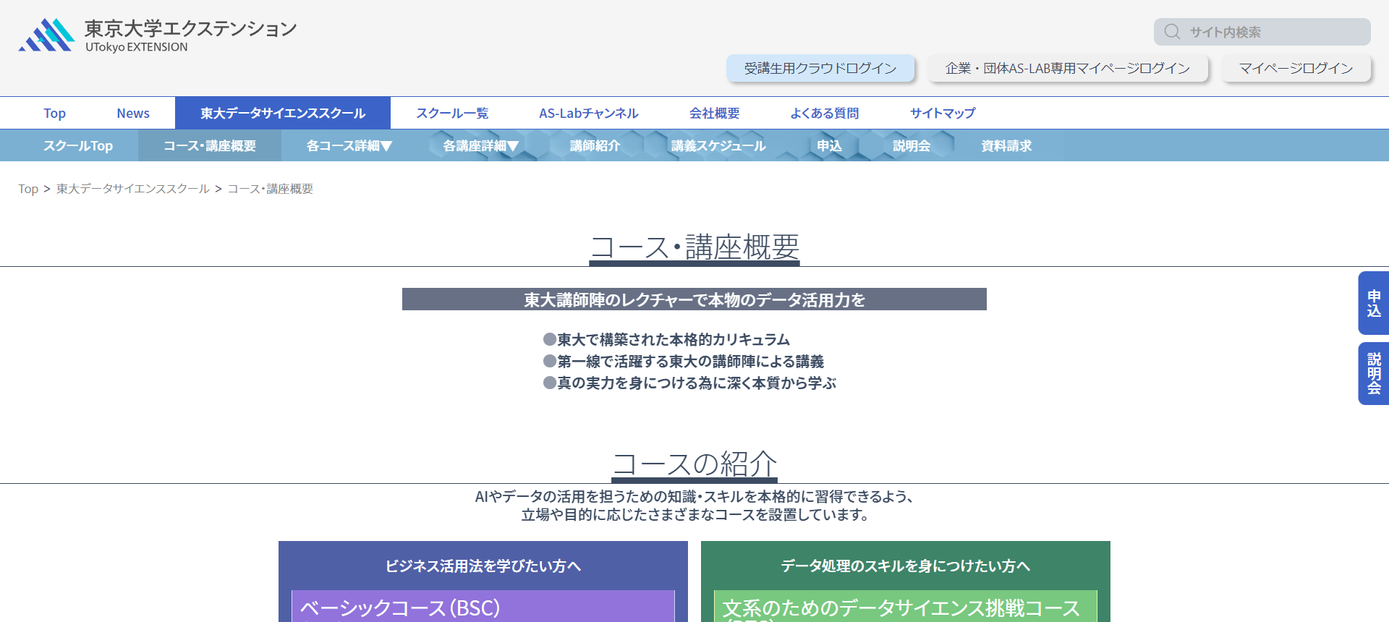
Task: Open AS-Labチャンネル menu item
Action: (x=589, y=113)
